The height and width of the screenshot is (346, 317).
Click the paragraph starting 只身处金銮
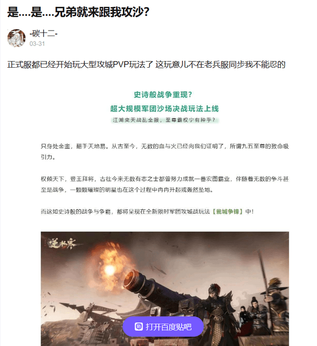coord(164,152)
